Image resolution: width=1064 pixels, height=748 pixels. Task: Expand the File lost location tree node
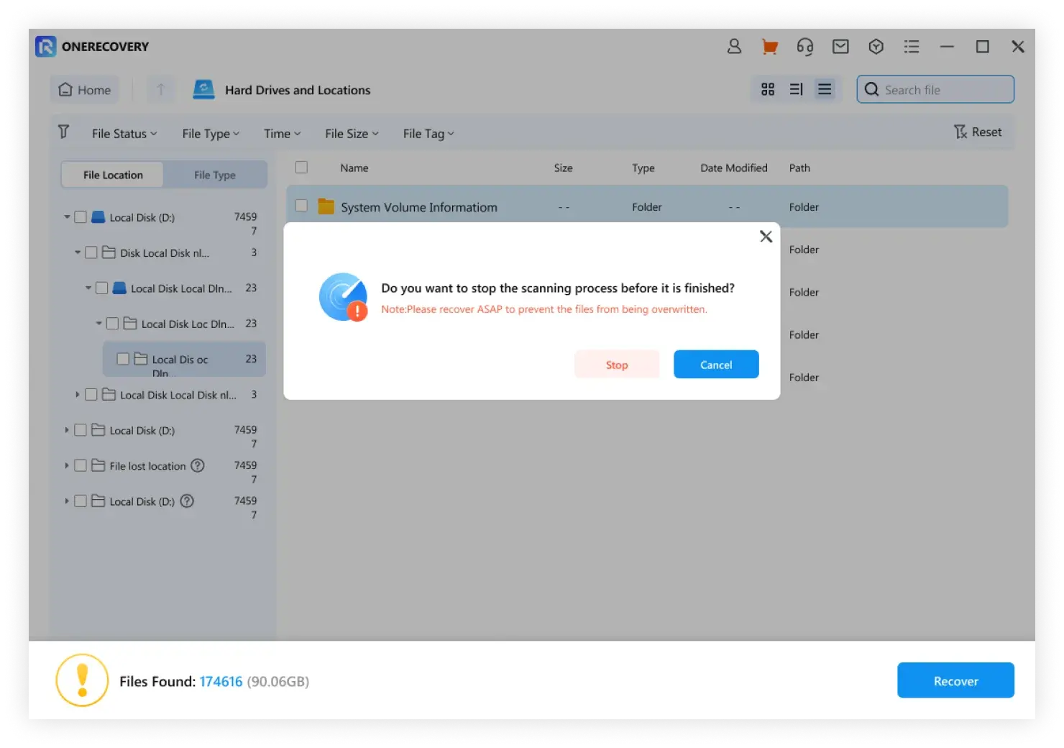(x=67, y=466)
